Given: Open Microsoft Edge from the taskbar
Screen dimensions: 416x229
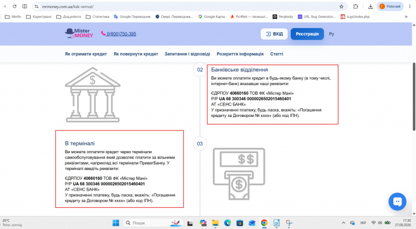Looking at the screenshot, I should (227, 223).
